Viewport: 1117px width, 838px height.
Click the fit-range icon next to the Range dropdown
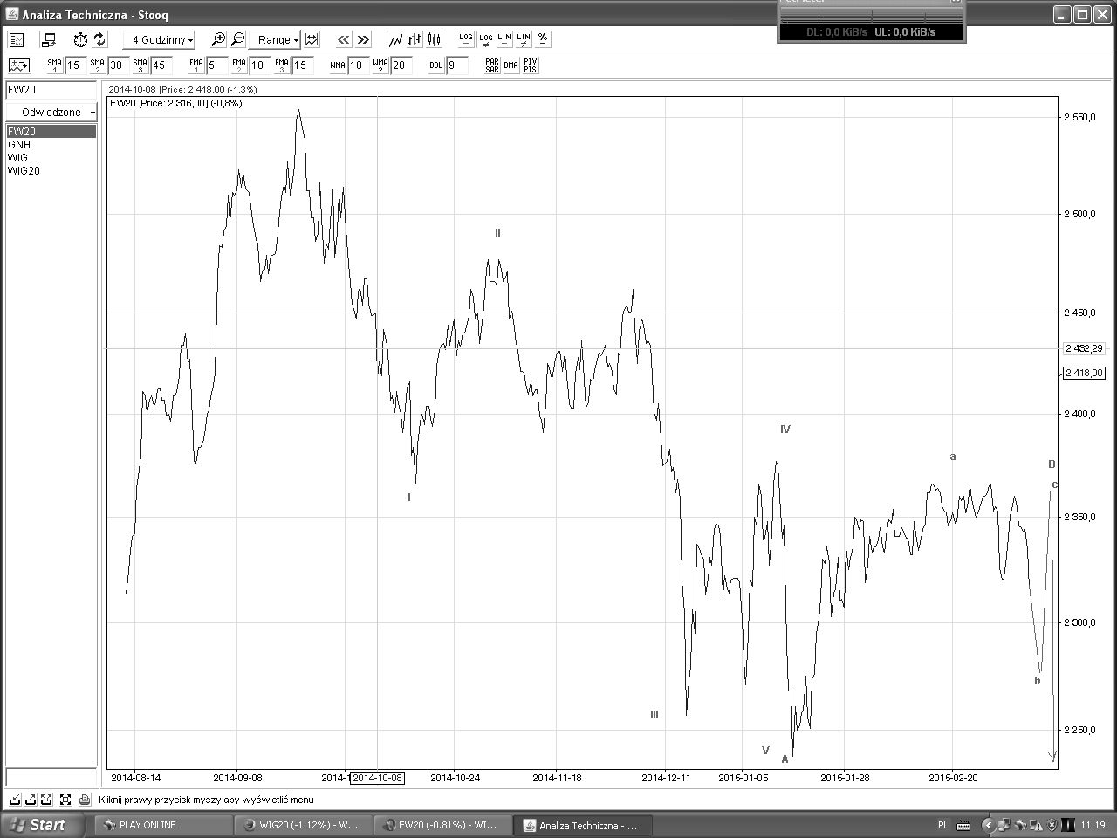tap(312, 39)
